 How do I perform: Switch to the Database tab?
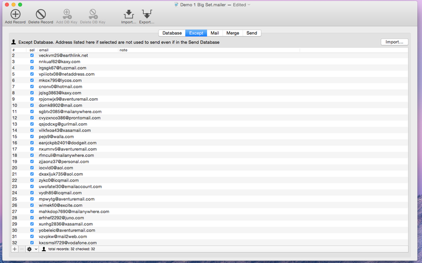(172, 33)
